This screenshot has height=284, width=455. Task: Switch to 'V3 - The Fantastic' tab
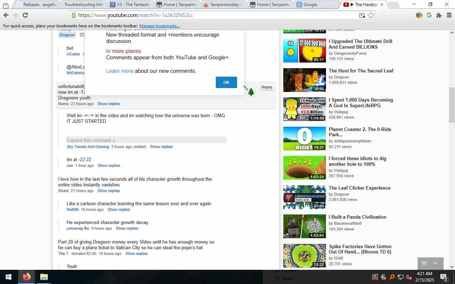[130, 5]
